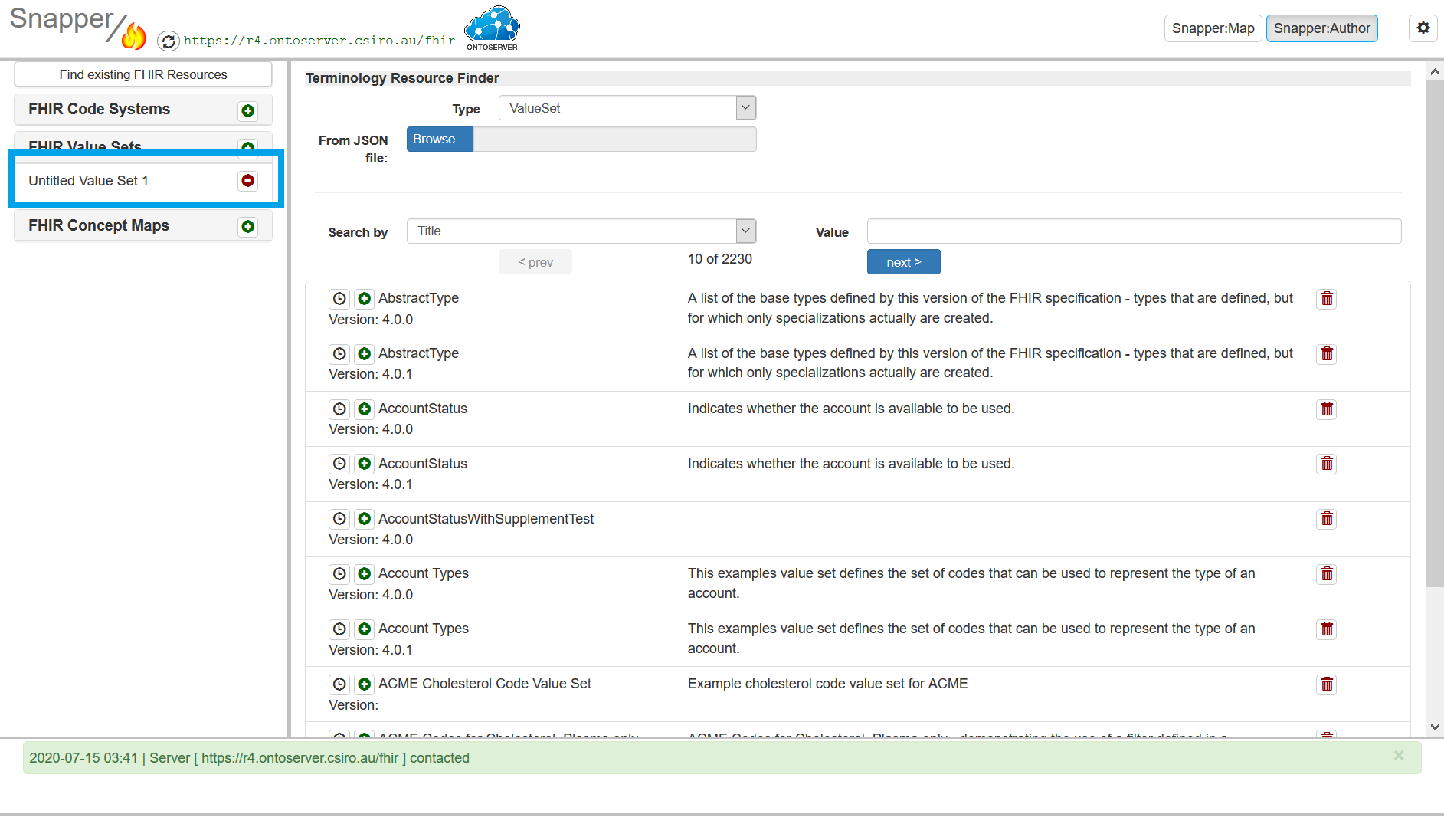Select the FHIR Code Systems section
Viewport: 1444px width, 837px height.
[x=100, y=110]
